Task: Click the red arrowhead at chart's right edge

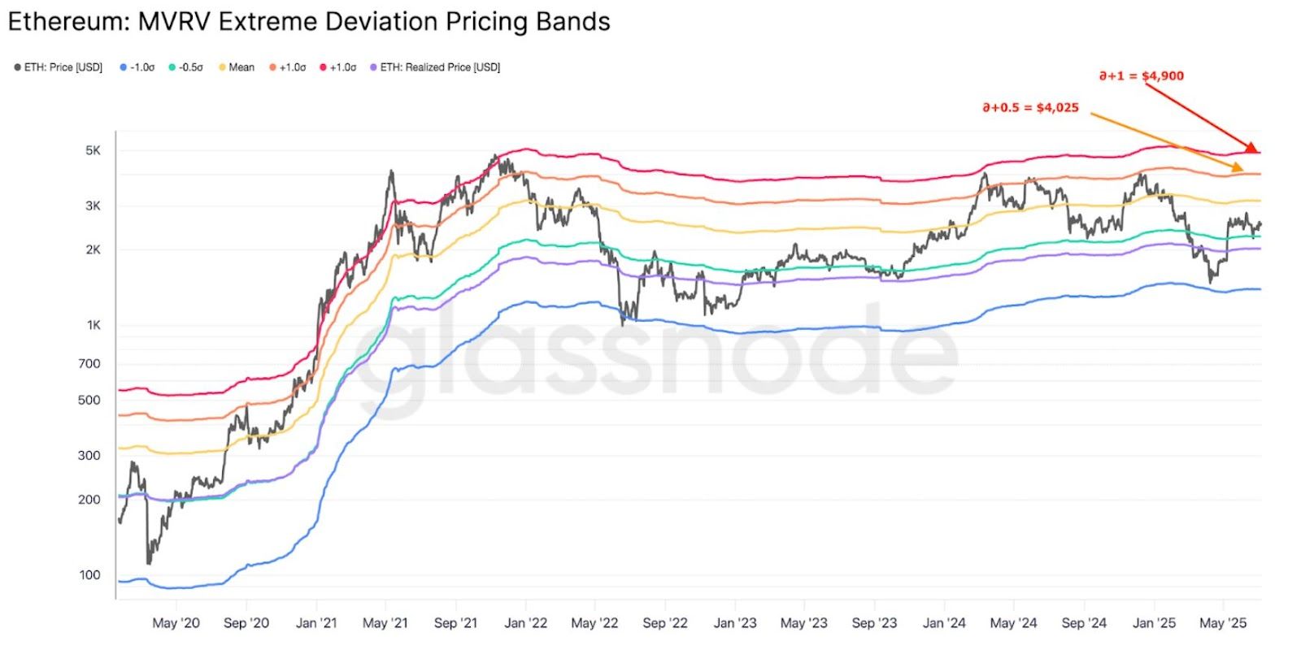Action: click(x=1251, y=146)
